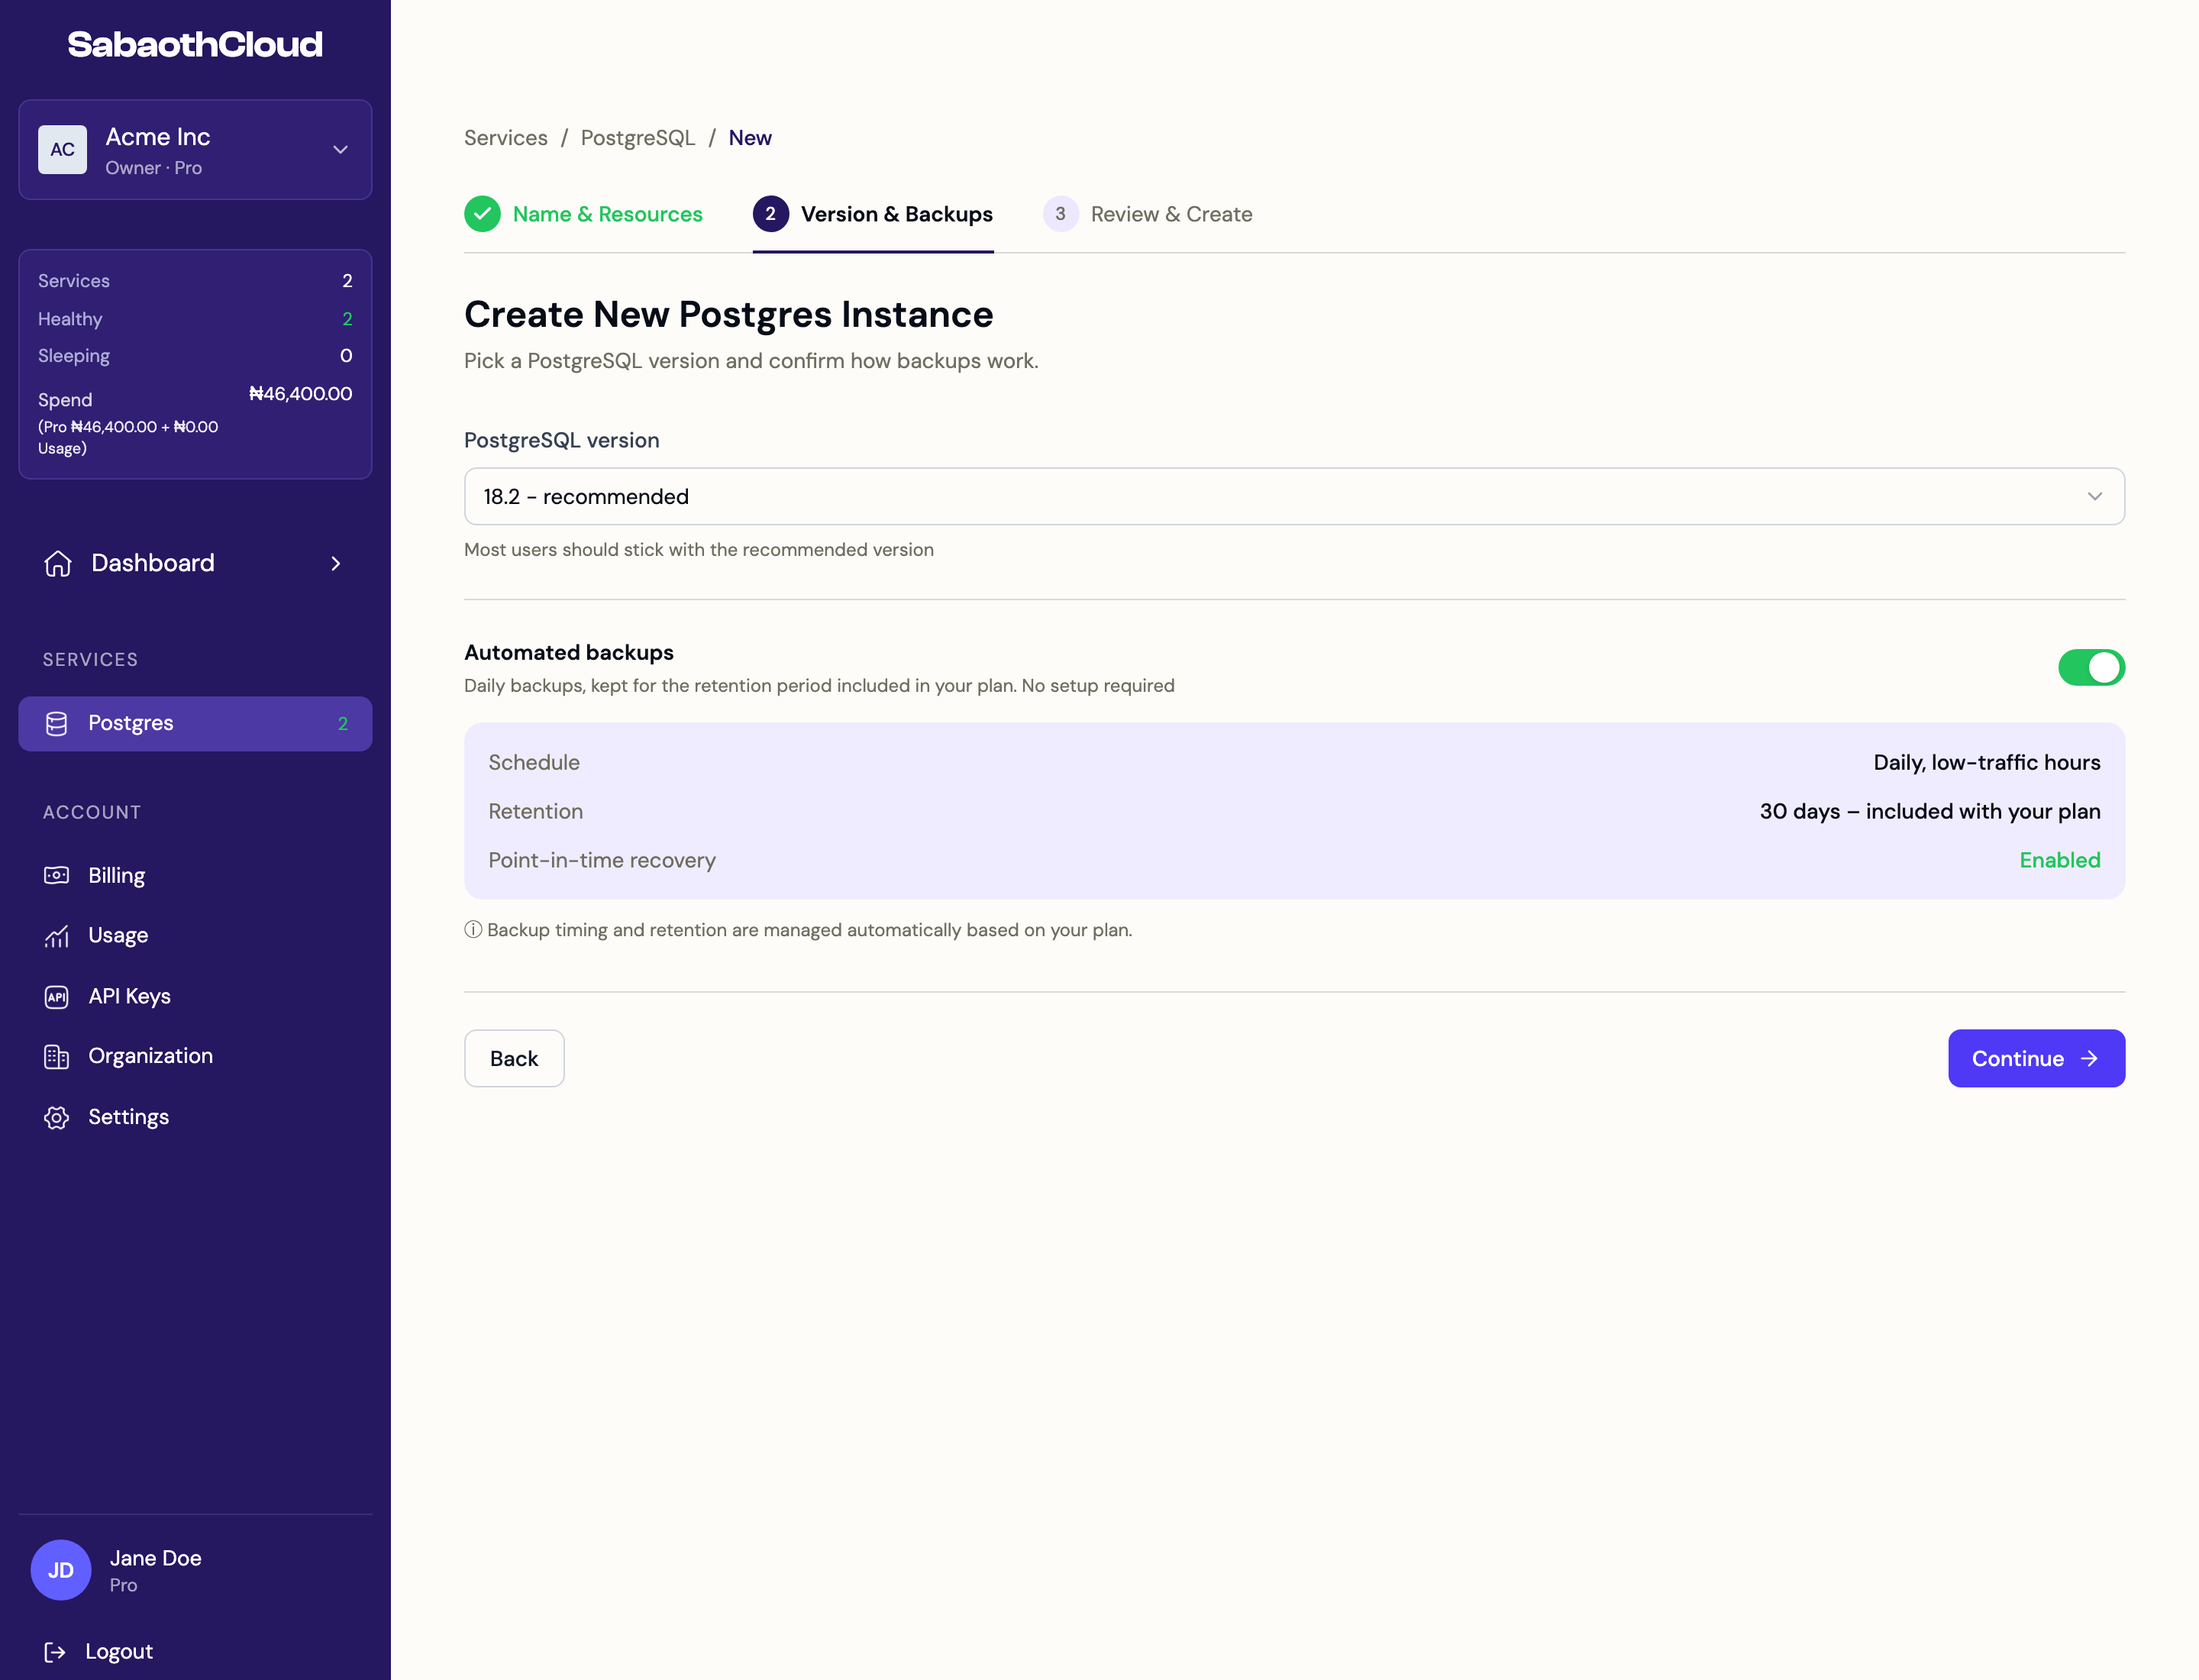Click the Back button
The image size is (2199, 1680).
(514, 1059)
